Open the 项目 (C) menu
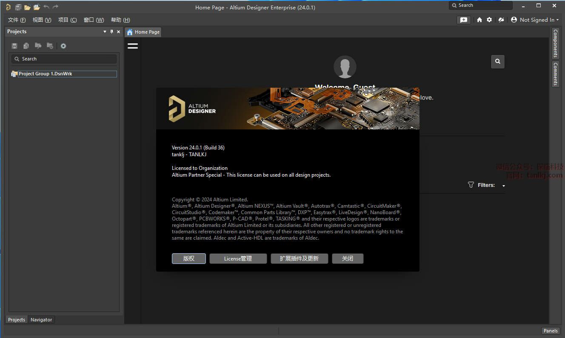The height and width of the screenshot is (338, 565). [x=68, y=20]
